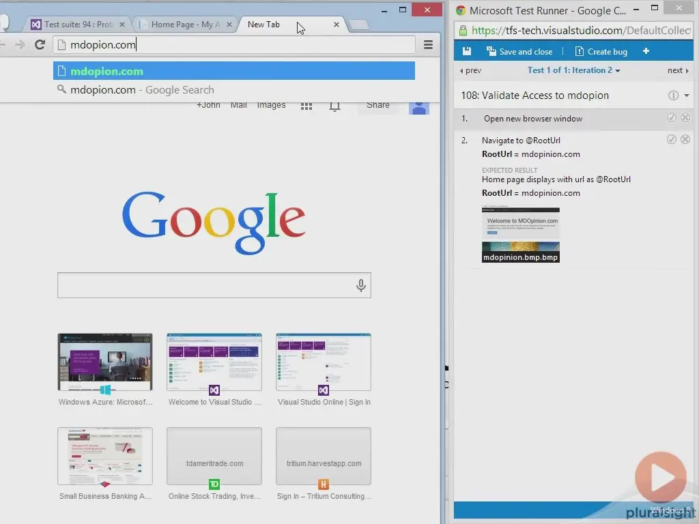
Task: Select the Navigate to @RootUrl step text
Action: (521, 141)
